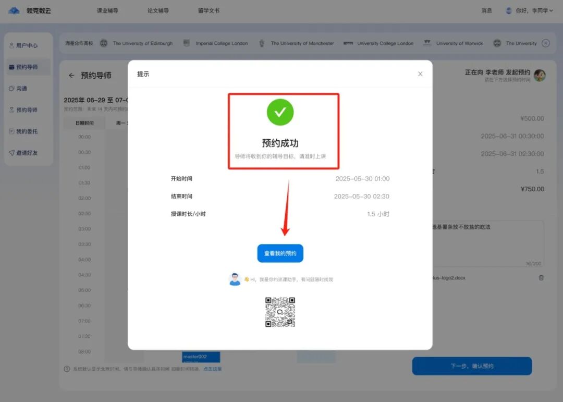This screenshot has height=402, width=563.
Task: Click the University of Edinburgh crest logo
Action: pos(105,43)
